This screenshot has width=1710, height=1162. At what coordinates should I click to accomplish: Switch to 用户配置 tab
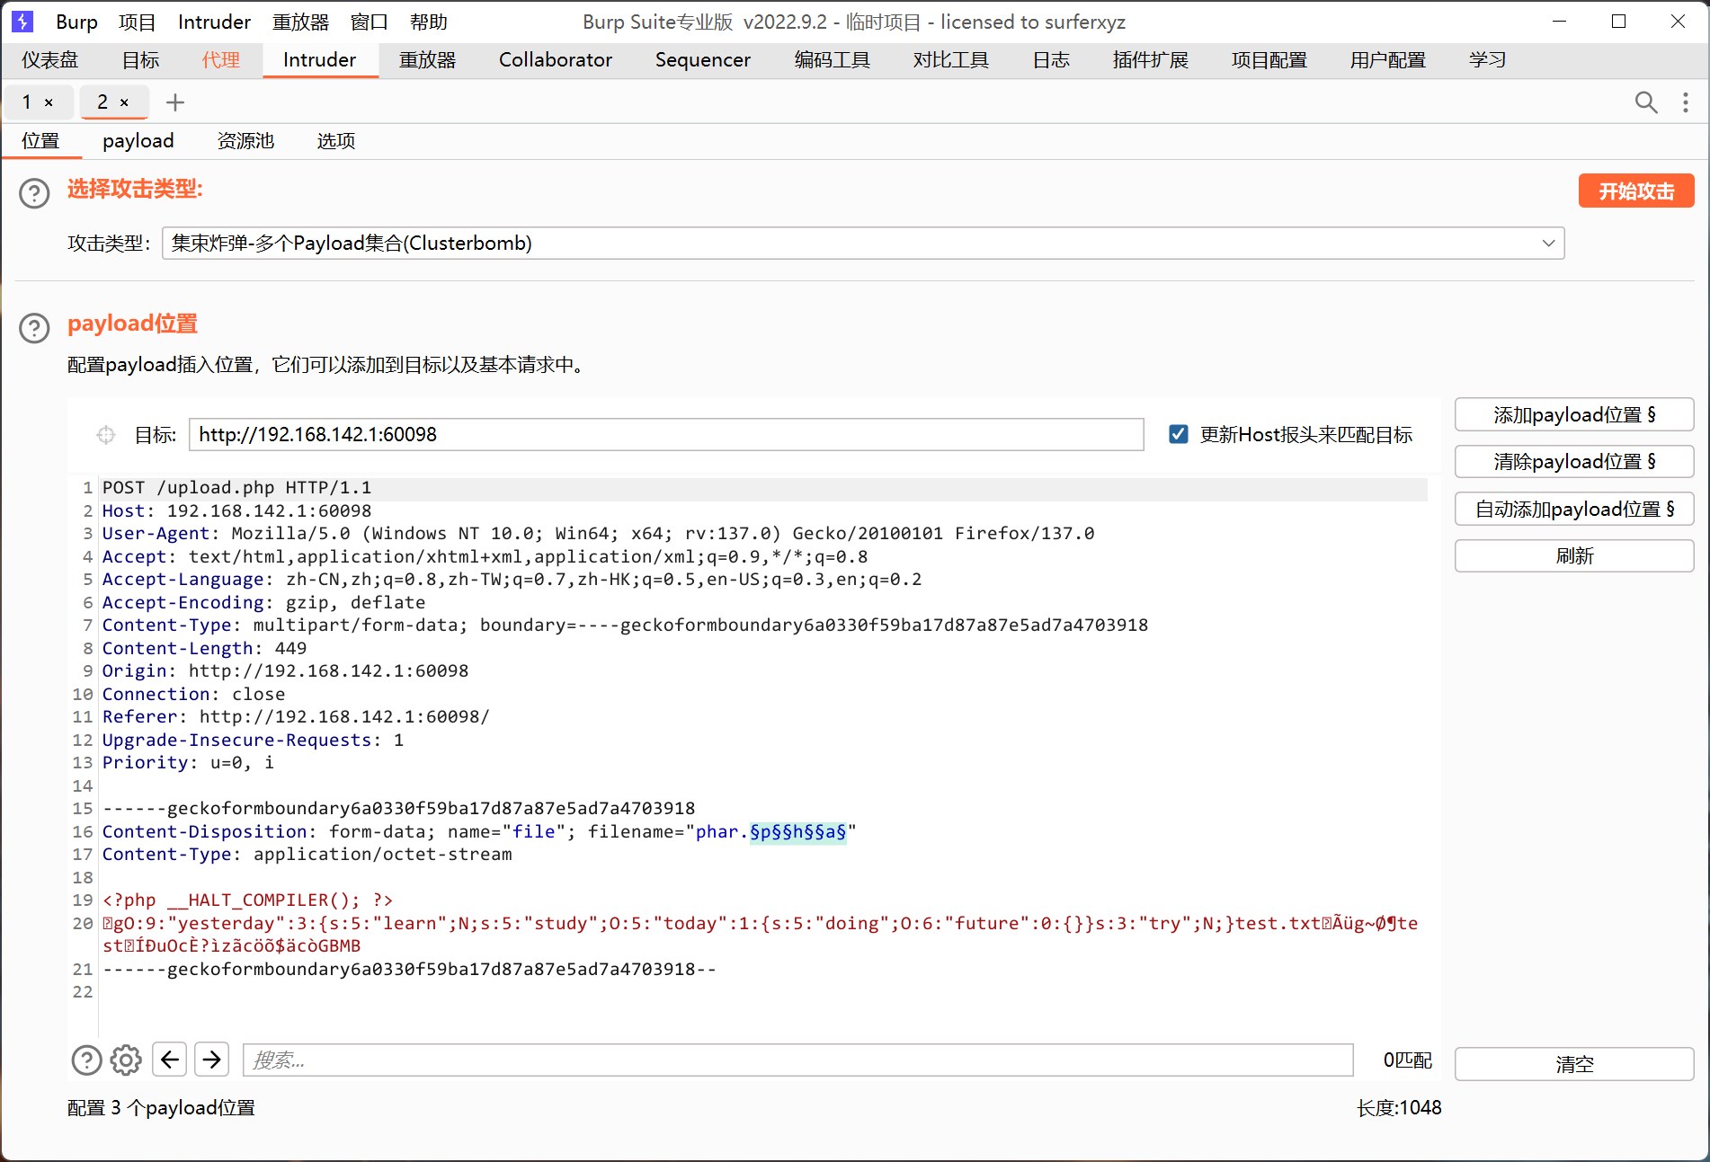point(1387,60)
